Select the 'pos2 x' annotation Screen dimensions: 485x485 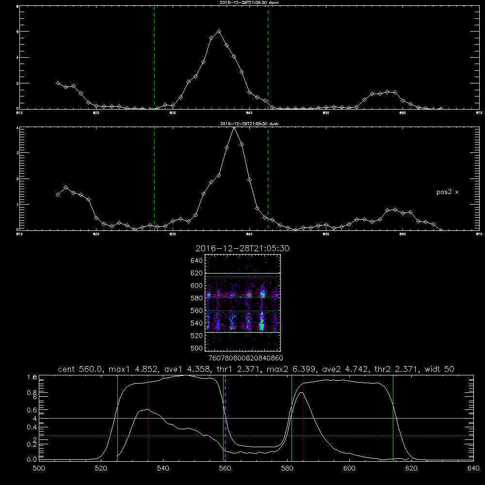[x=447, y=192]
